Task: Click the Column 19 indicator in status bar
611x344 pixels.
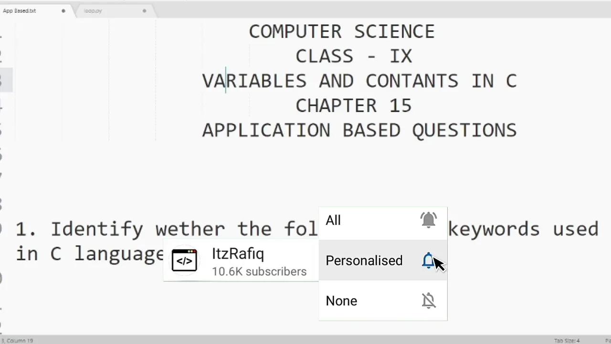Action: pos(19,340)
